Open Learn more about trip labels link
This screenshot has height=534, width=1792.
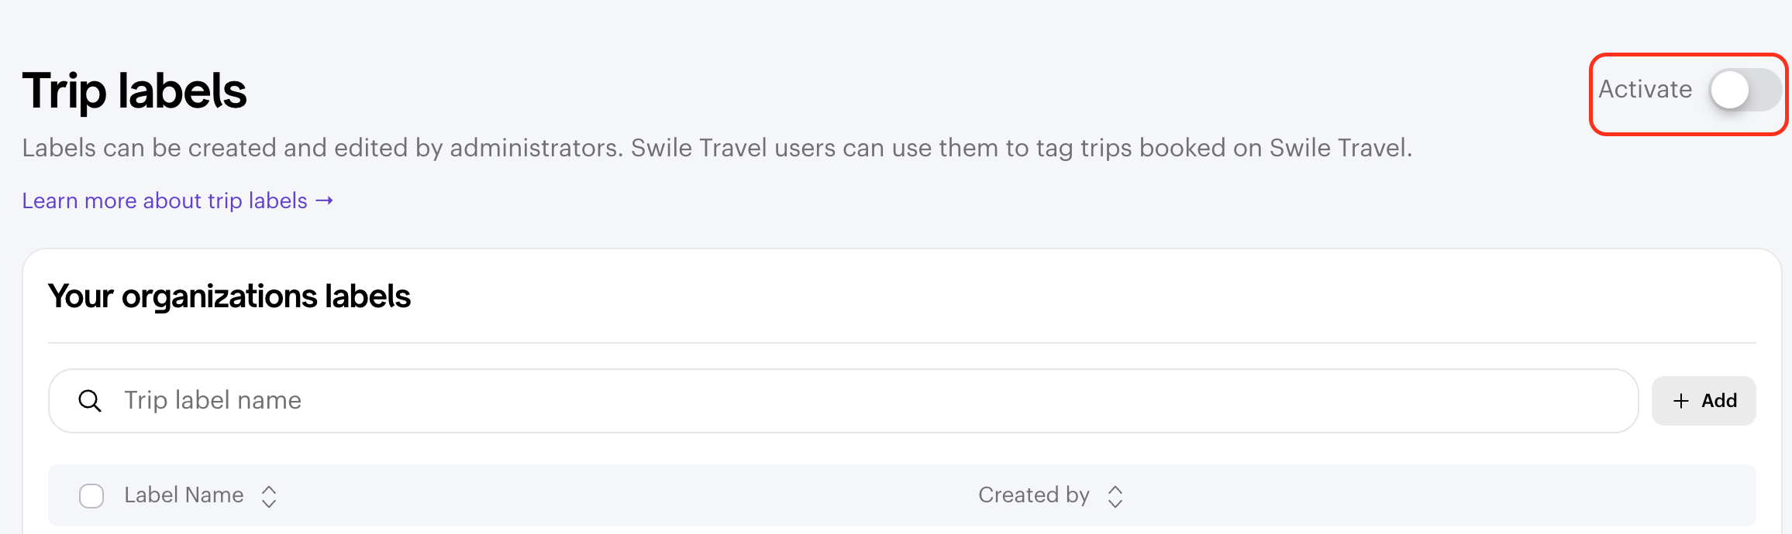tap(177, 200)
